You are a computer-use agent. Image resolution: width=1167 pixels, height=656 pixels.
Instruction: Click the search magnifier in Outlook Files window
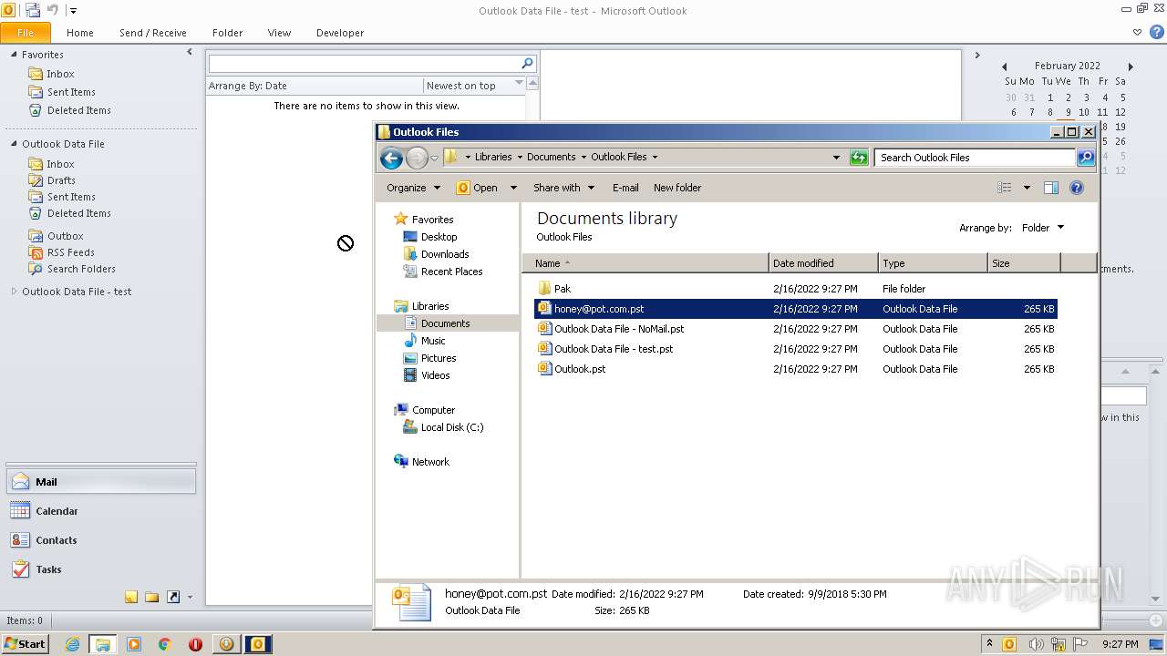tap(1085, 158)
